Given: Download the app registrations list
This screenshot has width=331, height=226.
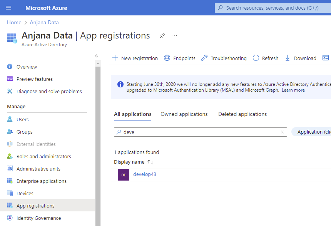Looking at the screenshot, I should click(300, 58).
